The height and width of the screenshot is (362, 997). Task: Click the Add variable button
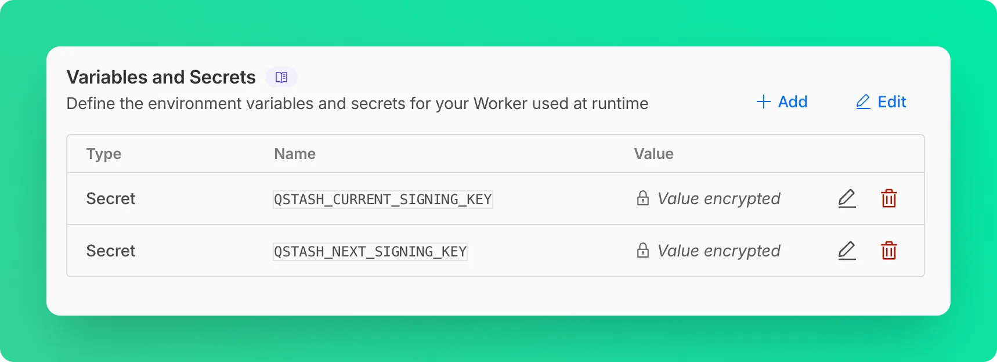click(782, 102)
